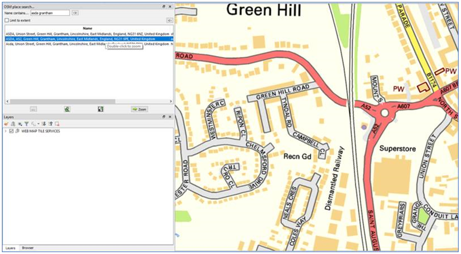
Task: Click the search arrow button next to Name contains
Action: 75,13
